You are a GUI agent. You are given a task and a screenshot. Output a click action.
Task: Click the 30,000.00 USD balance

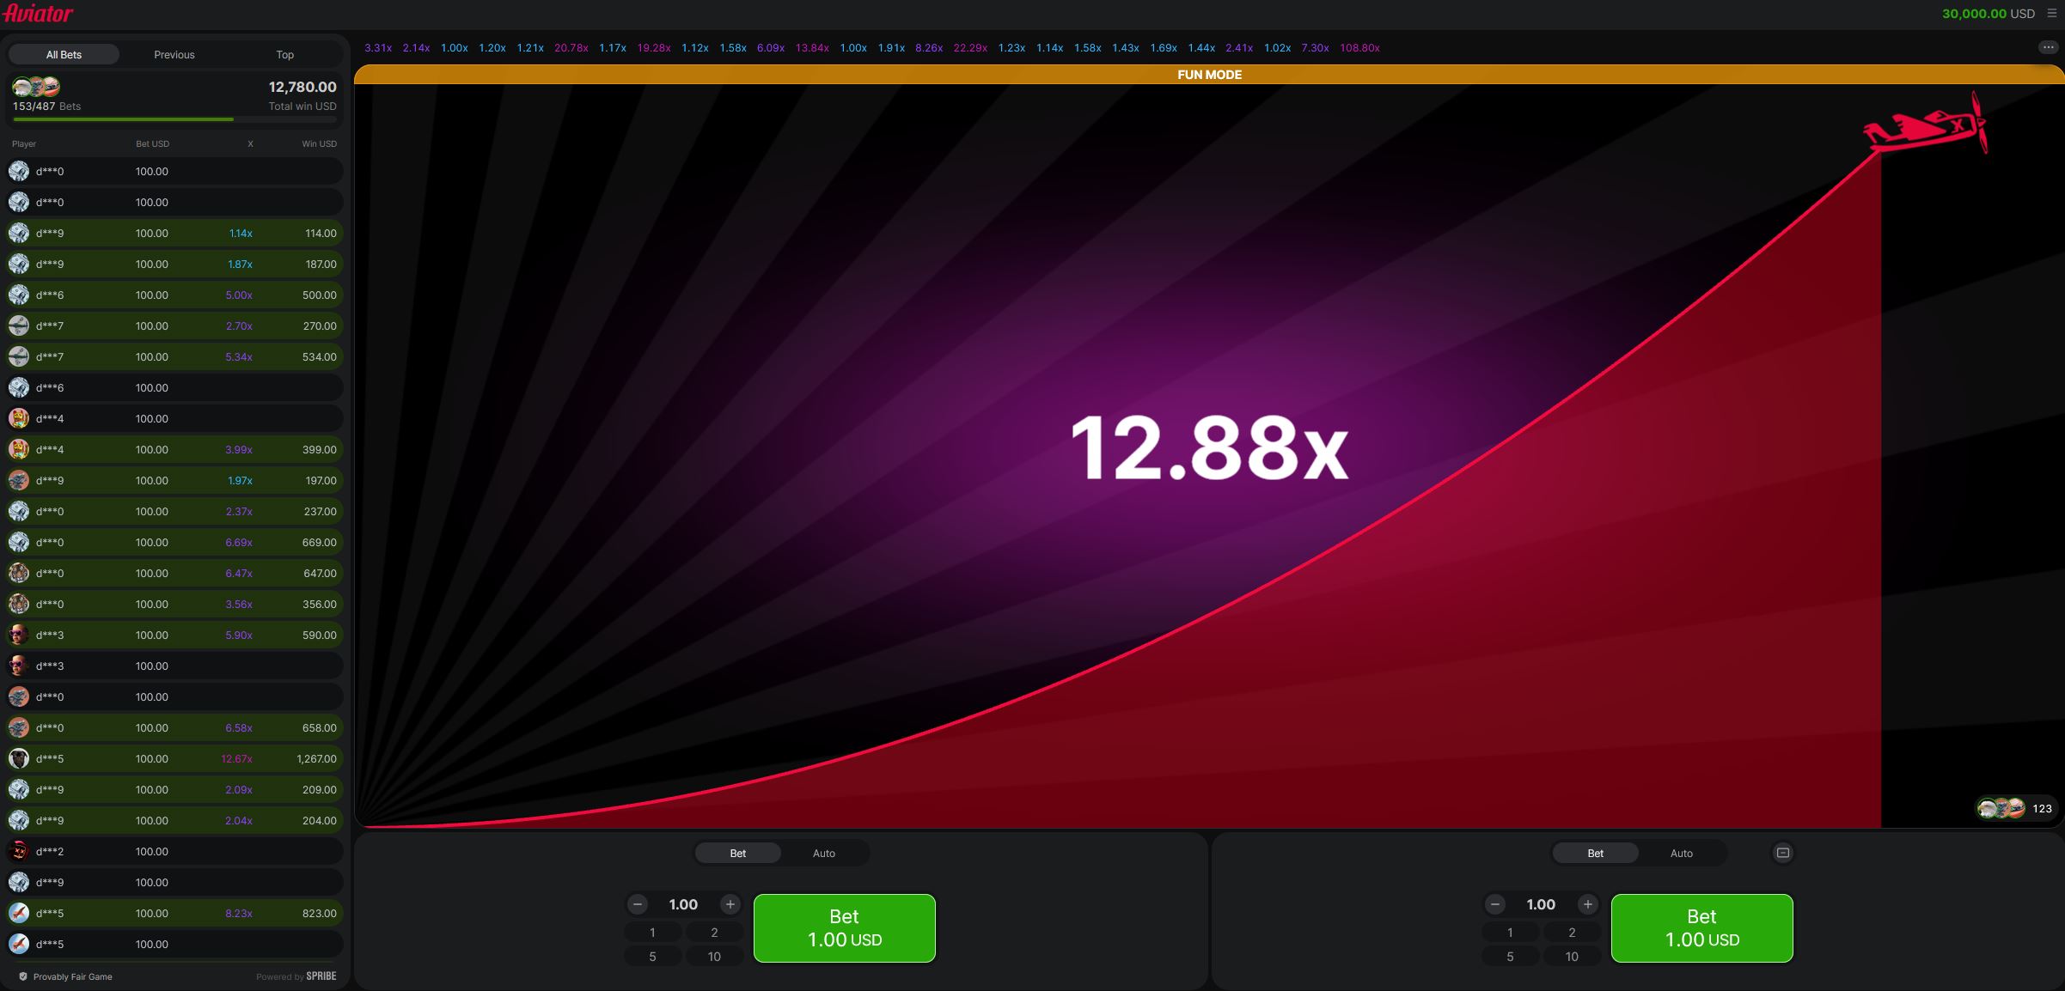pos(1989,14)
